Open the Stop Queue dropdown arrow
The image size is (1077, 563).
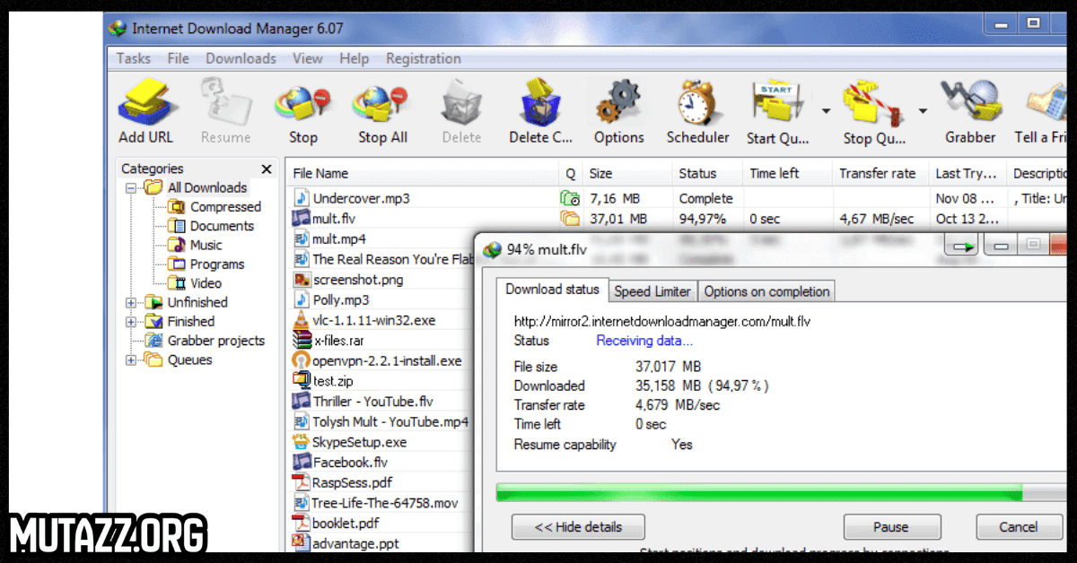point(922,111)
